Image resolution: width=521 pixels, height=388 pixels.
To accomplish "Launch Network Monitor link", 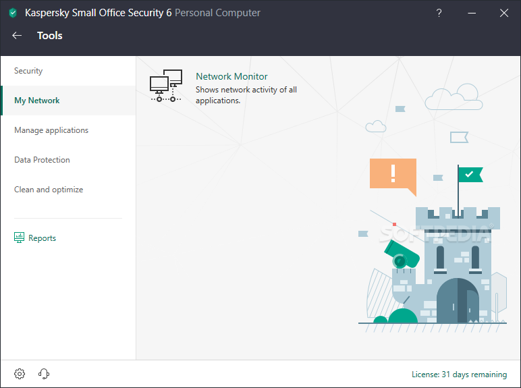I will point(231,76).
